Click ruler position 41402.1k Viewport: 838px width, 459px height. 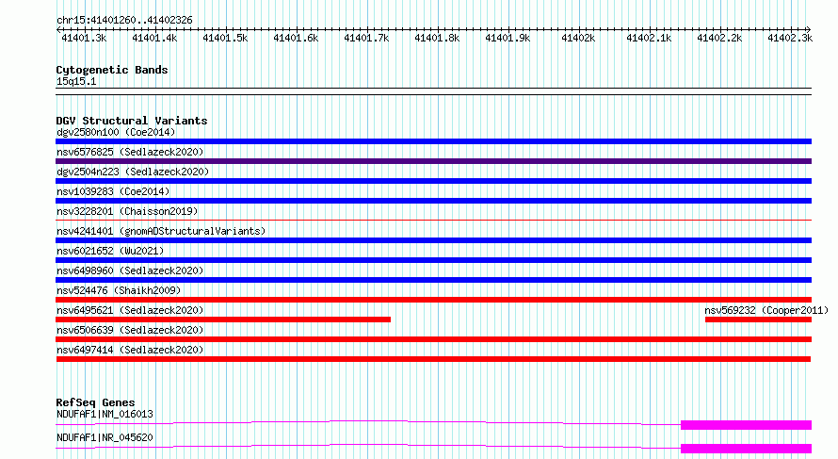pos(649,38)
